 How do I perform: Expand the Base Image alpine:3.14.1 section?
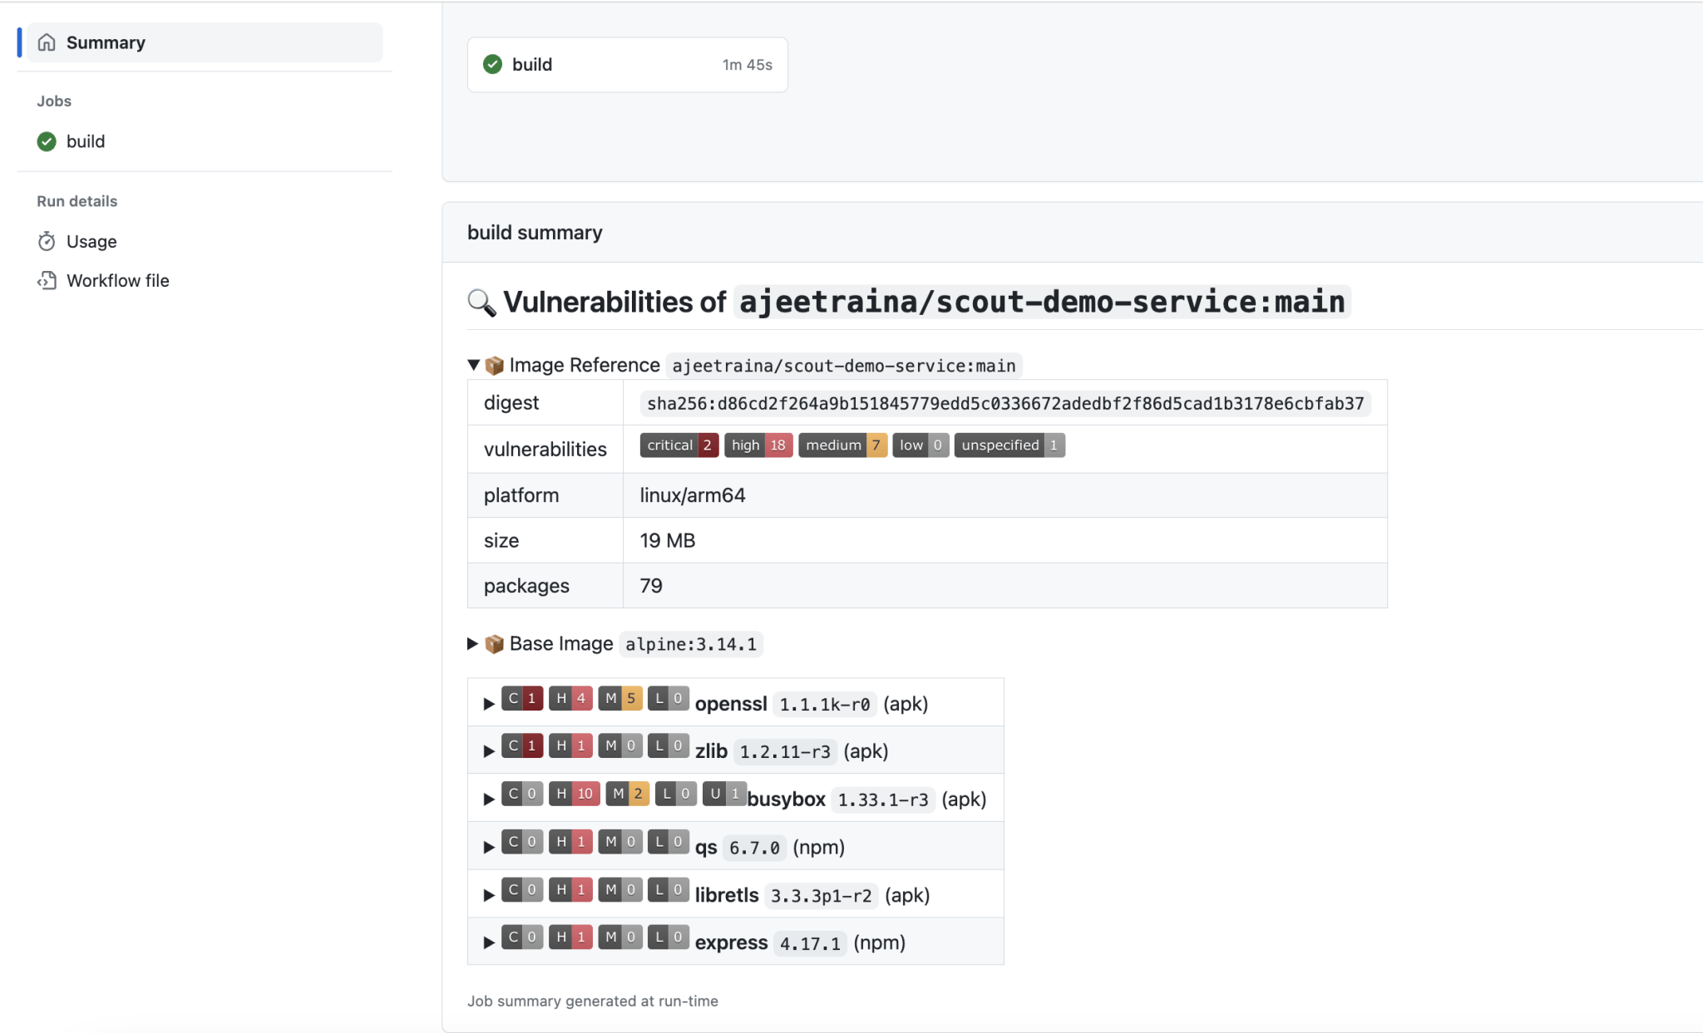[471, 643]
